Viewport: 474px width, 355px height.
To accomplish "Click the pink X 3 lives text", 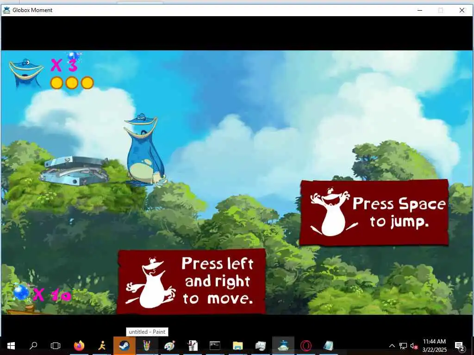I will point(64,65).
